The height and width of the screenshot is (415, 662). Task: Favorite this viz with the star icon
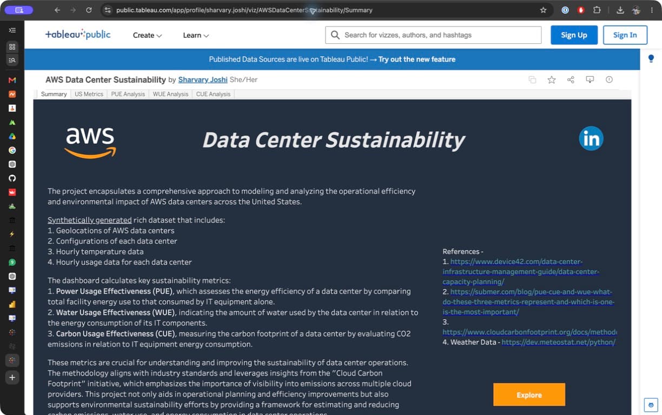coord(552,80)
